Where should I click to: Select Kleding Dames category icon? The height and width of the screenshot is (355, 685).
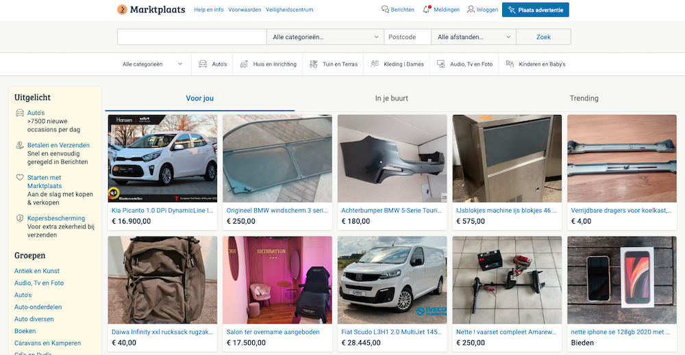(x=374, y=64)
